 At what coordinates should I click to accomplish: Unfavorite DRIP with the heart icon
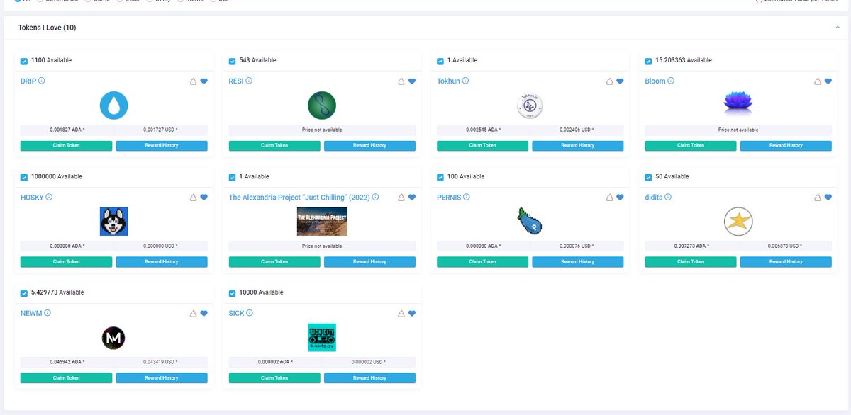click(x=204, y=81)
